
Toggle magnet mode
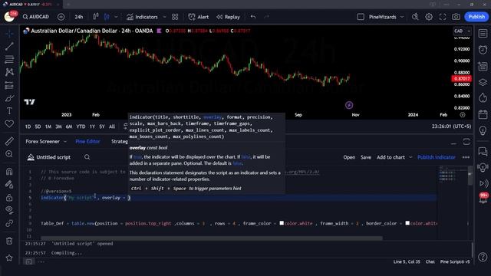point(9,171)
